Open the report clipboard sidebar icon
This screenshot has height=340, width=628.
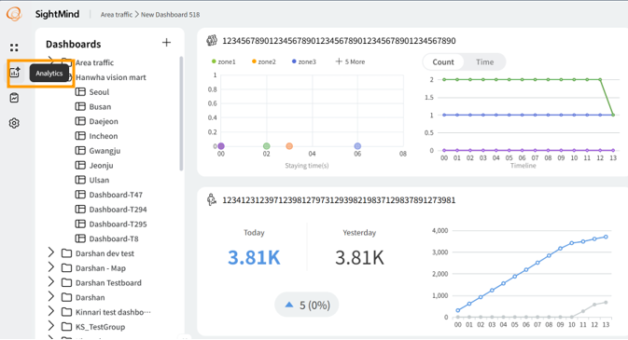click(x=14, y=98)
